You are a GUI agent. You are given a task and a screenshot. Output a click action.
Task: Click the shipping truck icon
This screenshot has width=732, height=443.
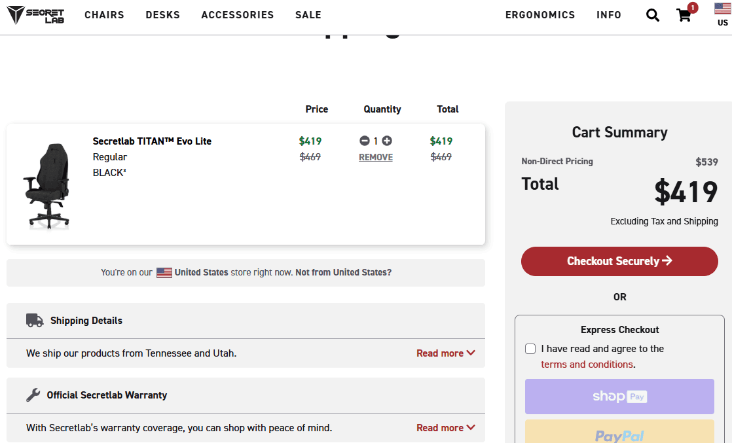35,320
